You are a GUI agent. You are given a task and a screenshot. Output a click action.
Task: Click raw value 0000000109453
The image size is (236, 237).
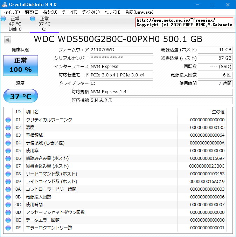(207, 174)
